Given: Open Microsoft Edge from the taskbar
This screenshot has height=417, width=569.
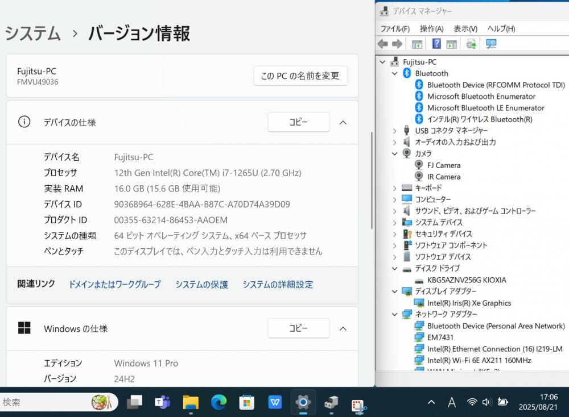Looking at the screenshot, I should pyautogui.click(x=219, y=402).
